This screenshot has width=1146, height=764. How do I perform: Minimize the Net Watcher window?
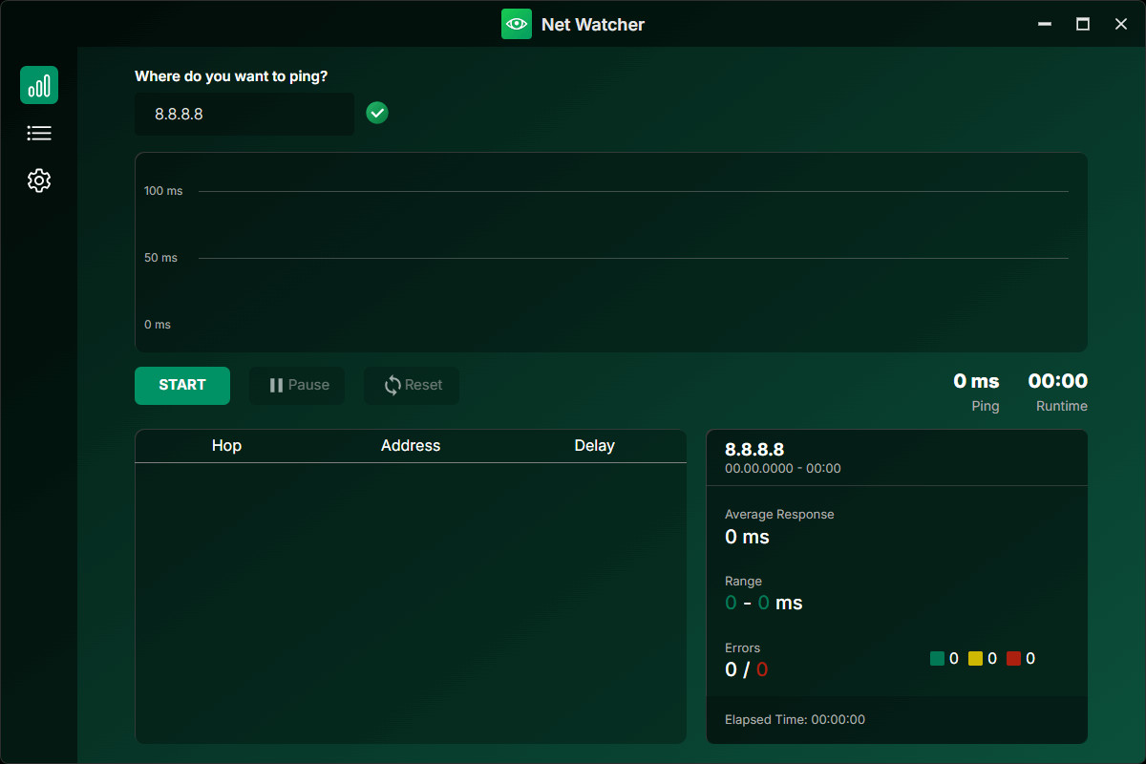(x=1045, y=24)
